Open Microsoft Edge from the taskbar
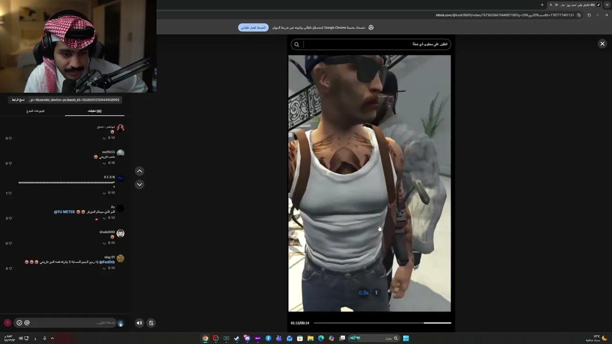This screenshot has height=344, width=612. click(x=321, y=338)
